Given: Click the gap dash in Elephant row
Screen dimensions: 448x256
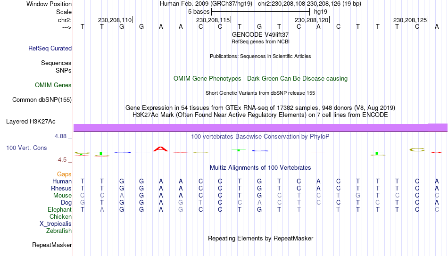Looking at the screenshot, I should [x=318, y=210].
